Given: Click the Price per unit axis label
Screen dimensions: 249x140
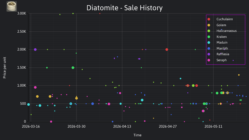Looking at the screenshot, I should tap(4, 68).
